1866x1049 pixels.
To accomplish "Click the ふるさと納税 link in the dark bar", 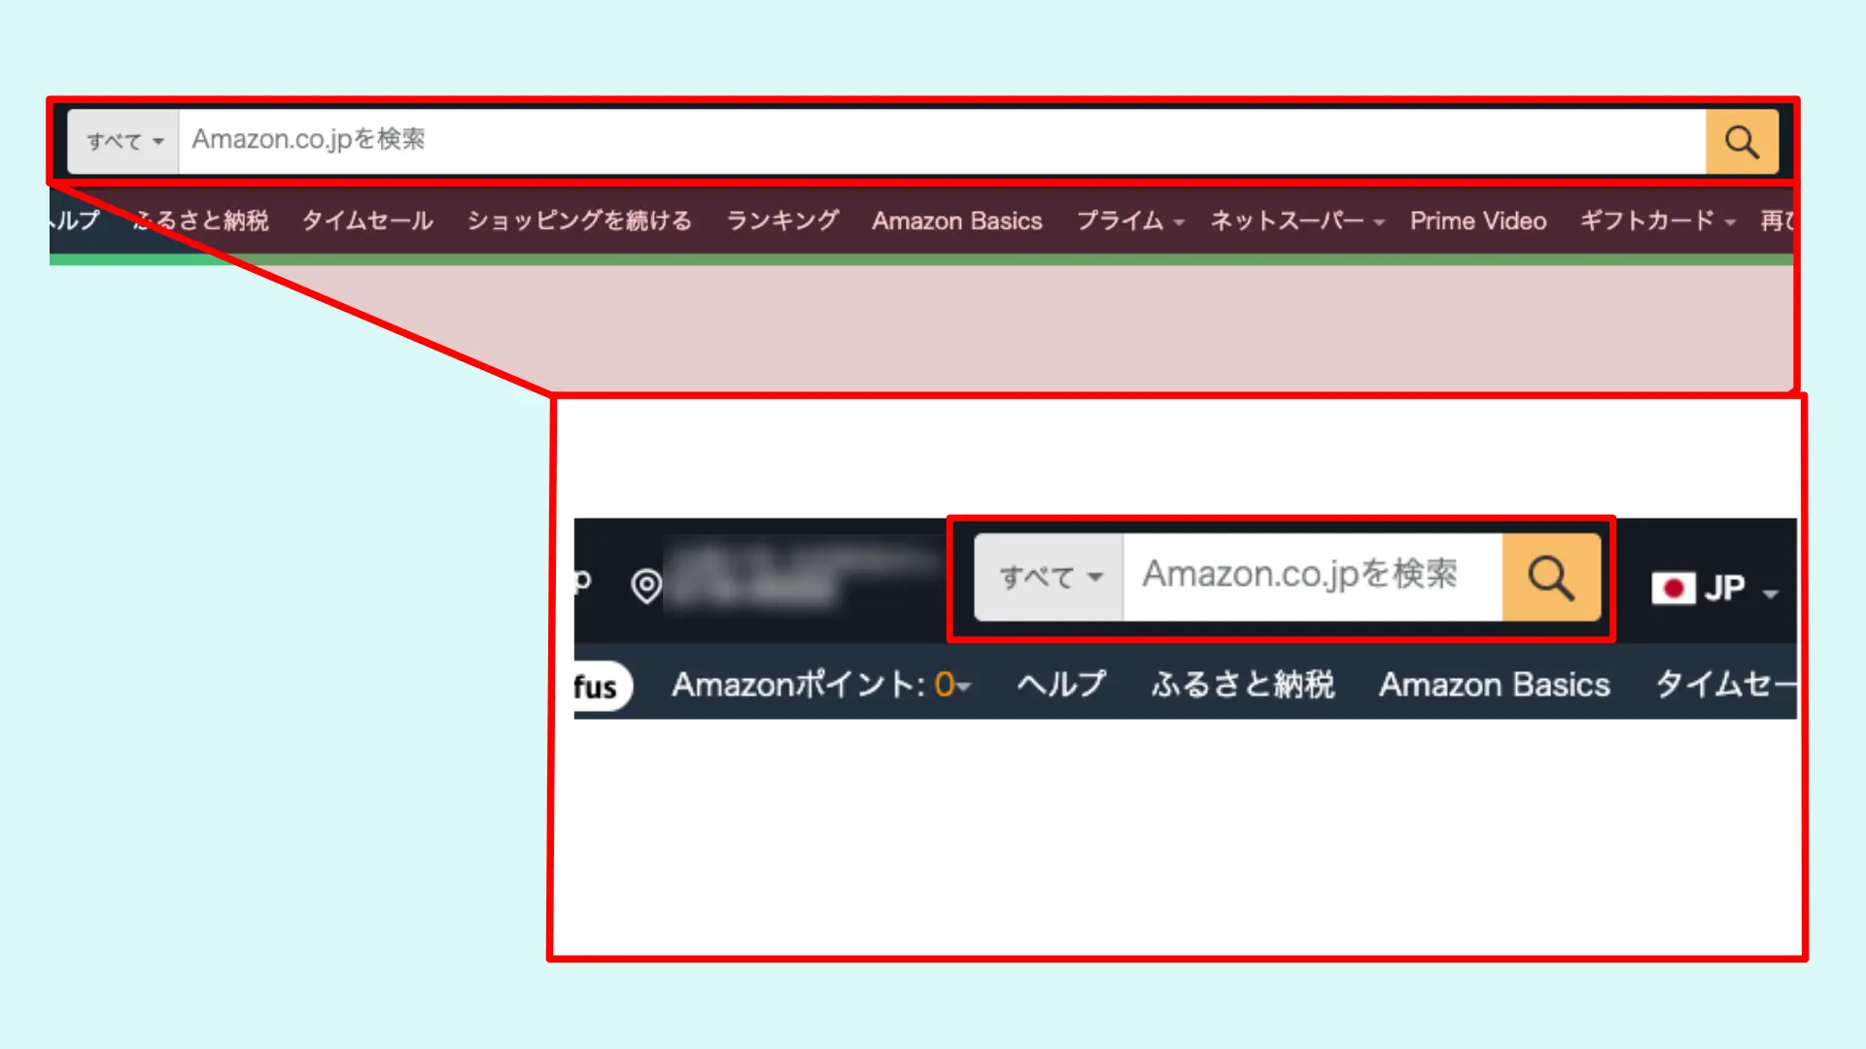I will pos(1242,685).
